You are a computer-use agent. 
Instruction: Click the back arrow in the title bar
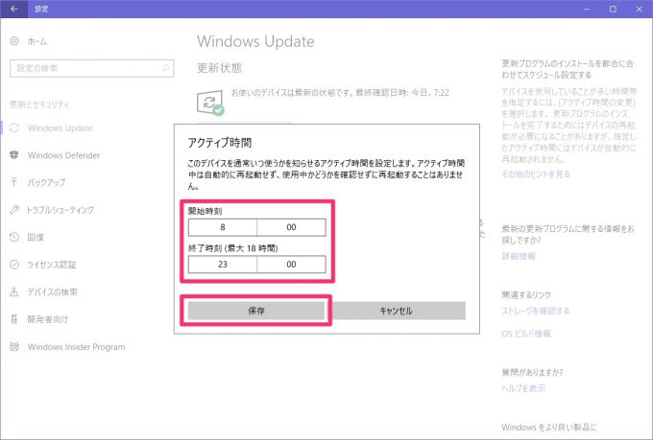pyautogui.click(x=14, y=9)
